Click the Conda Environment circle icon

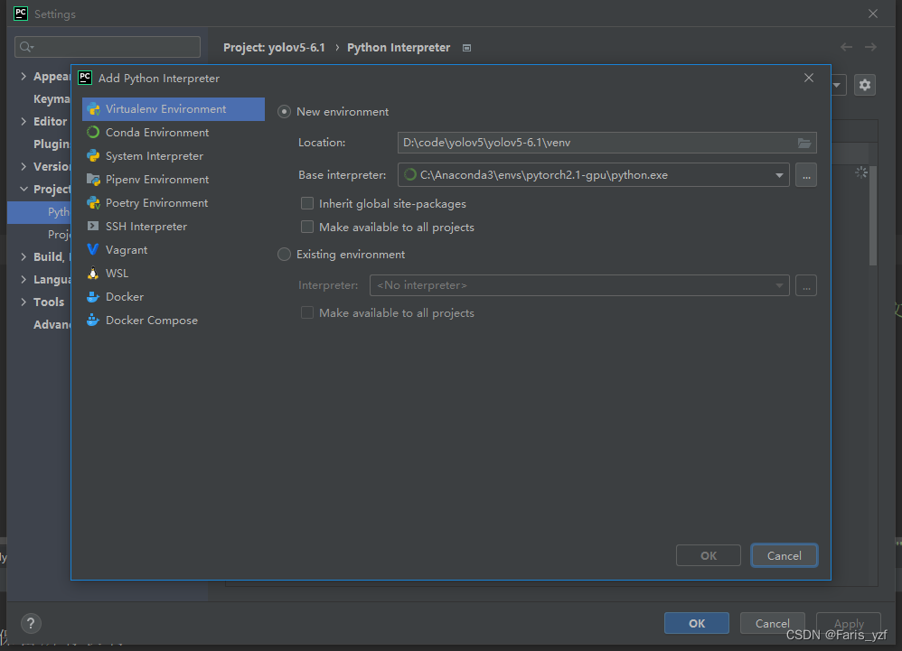coord(93,133)
